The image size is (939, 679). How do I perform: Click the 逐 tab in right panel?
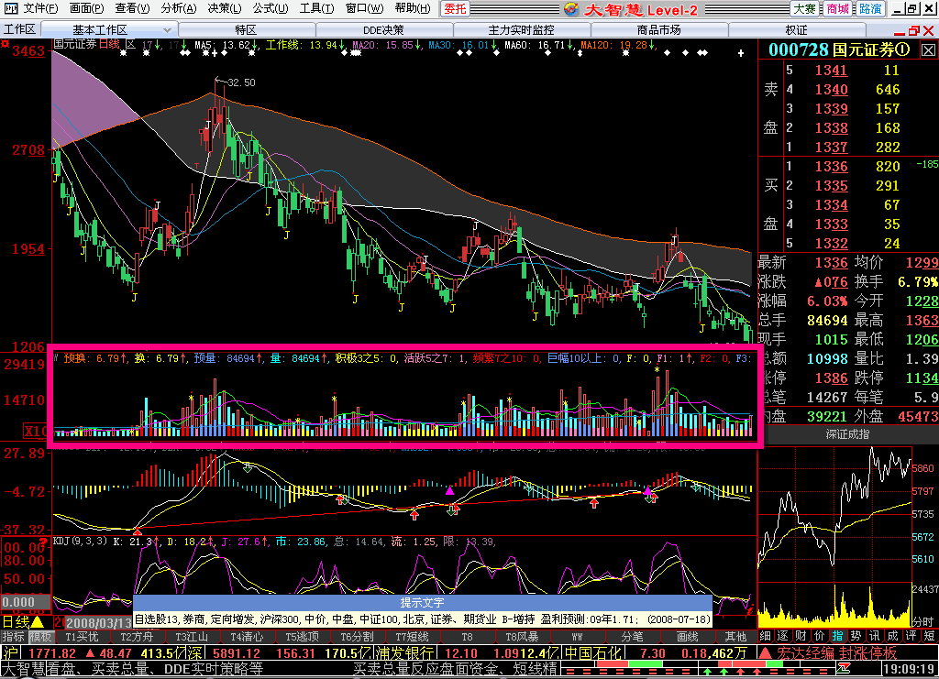click(x=783, y=636)
